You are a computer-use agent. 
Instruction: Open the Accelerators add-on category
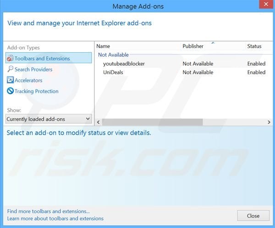(28, 80)
